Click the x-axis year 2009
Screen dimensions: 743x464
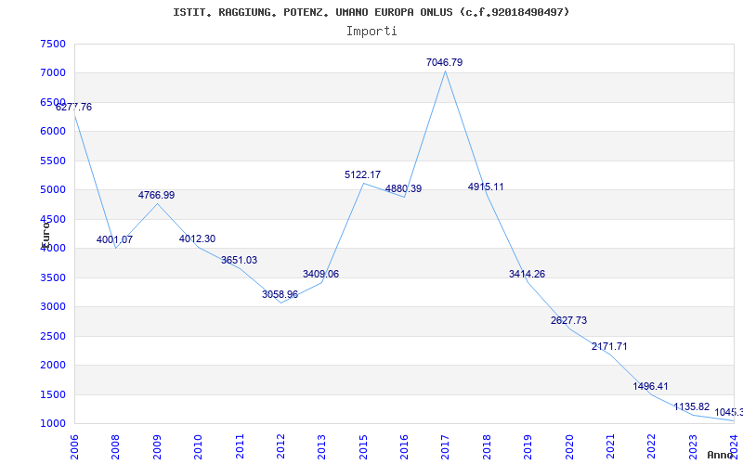click(x=157, y=446)
